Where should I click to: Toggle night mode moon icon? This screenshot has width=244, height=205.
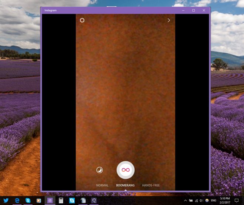coord(99,170)
